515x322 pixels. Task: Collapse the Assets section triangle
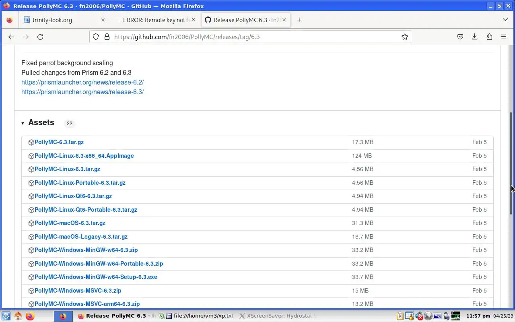[x=23, y=123]
